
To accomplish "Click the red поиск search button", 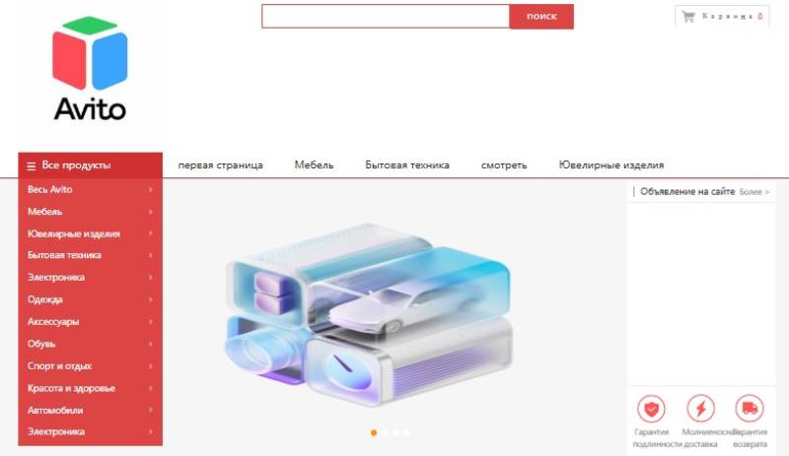I will point(541,17).
